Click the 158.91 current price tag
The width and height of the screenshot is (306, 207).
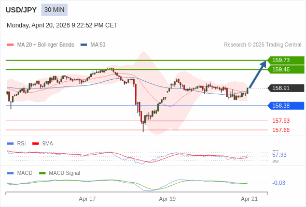[x=286, y=88]
